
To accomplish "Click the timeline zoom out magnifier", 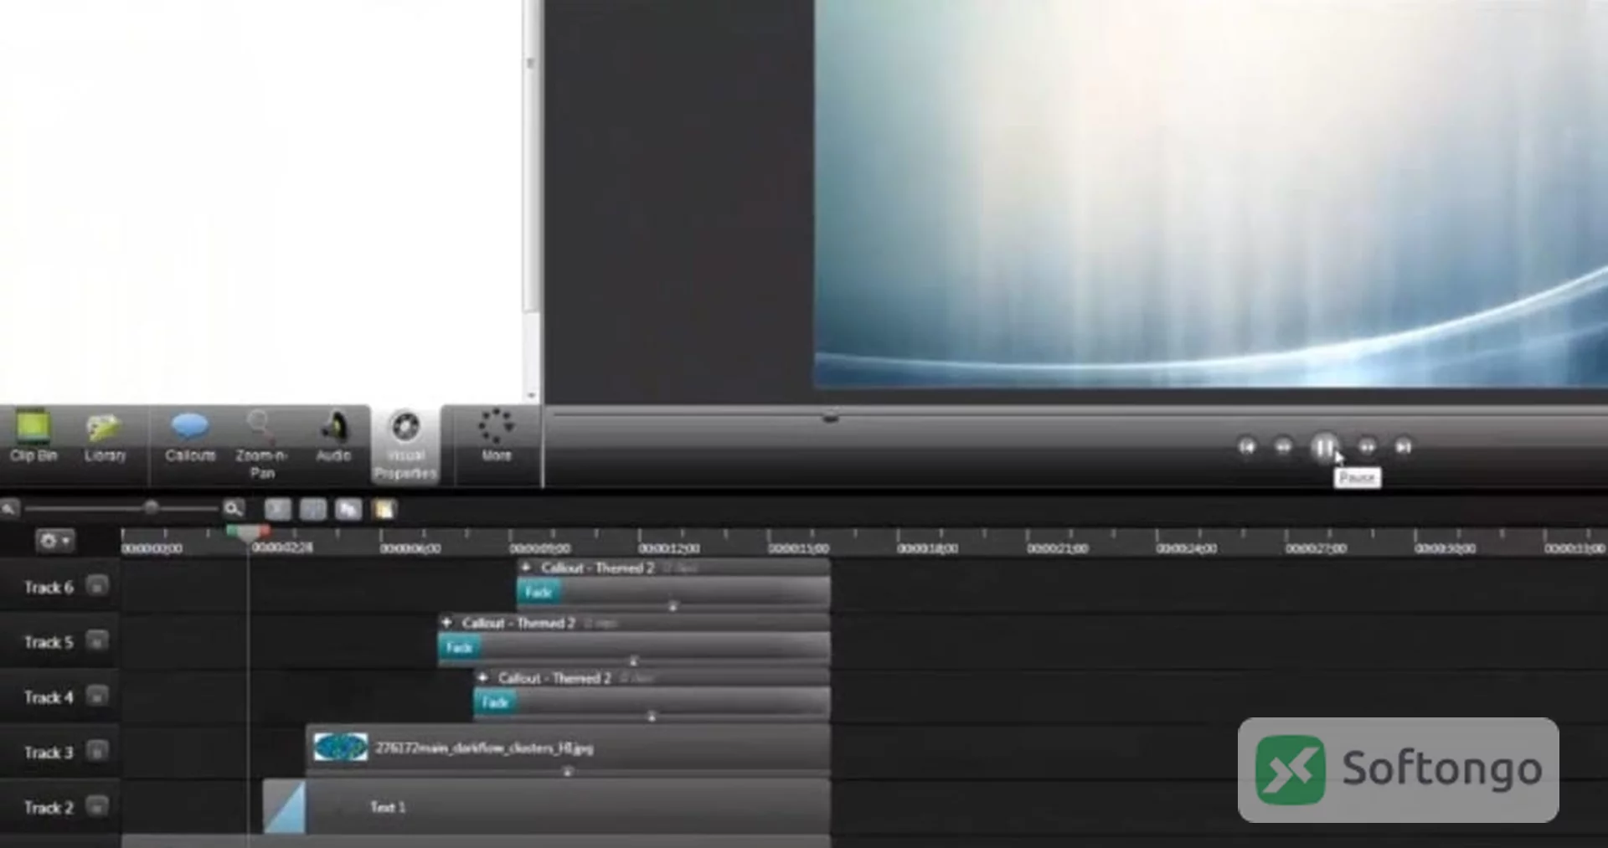I will coord(9,508).
